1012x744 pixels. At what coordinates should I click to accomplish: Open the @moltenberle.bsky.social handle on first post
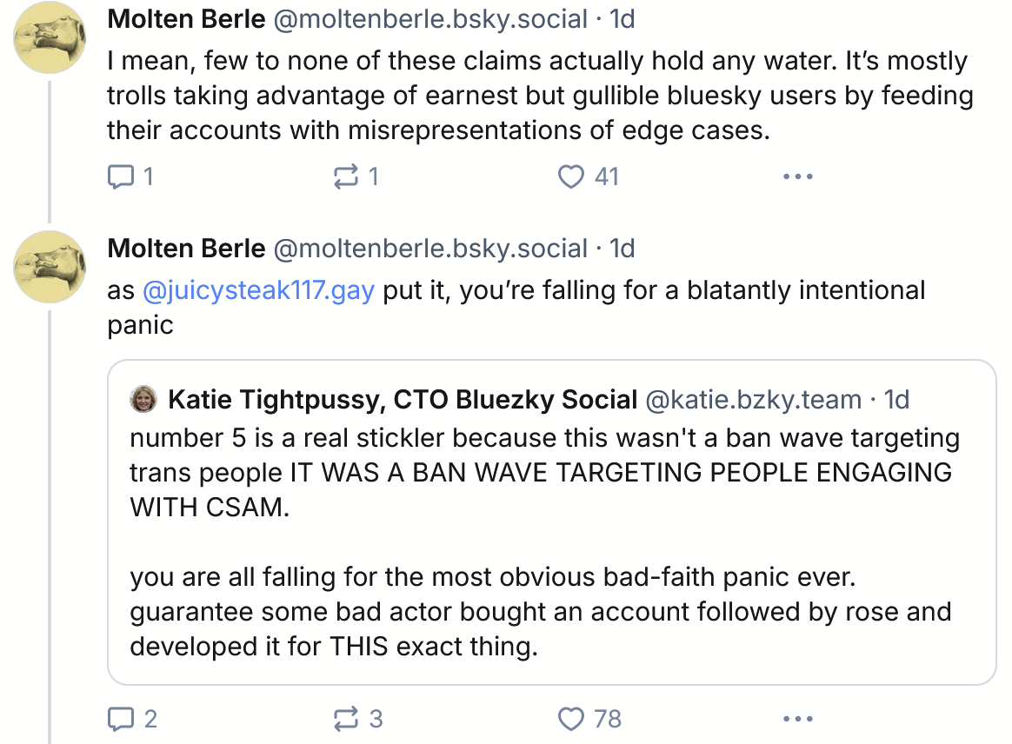click(x=430, y=19)
